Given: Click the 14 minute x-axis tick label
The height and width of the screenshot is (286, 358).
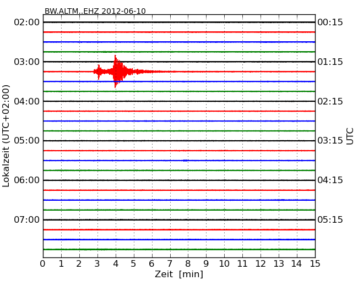Looking at the screenshot, I should pyautogui.click(x=296, y=263).
